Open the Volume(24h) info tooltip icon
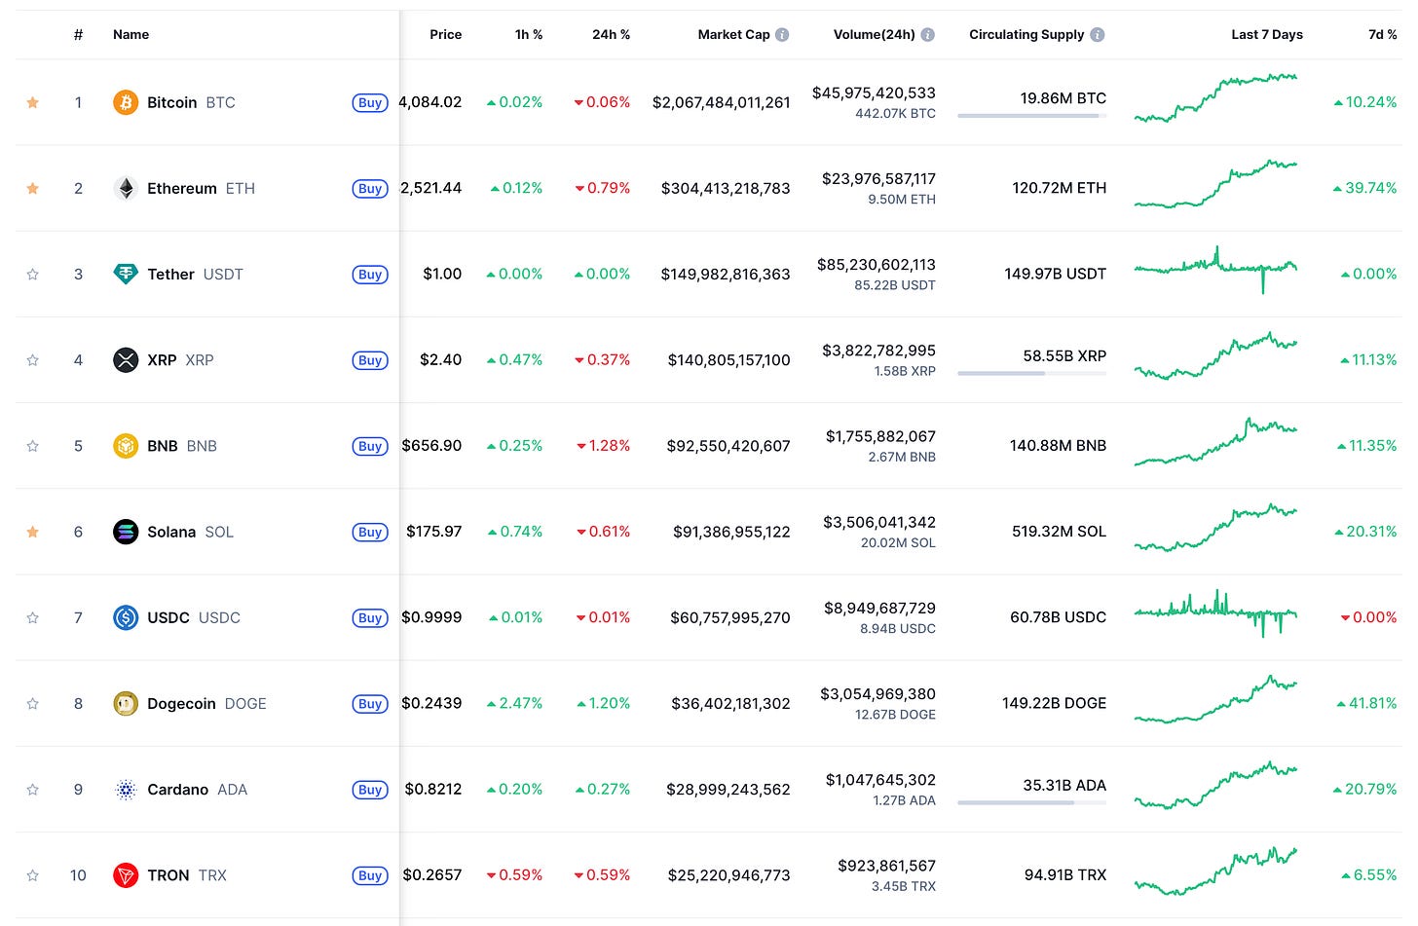The height and width of the screenshot is (926, 1418). [927, 34]
